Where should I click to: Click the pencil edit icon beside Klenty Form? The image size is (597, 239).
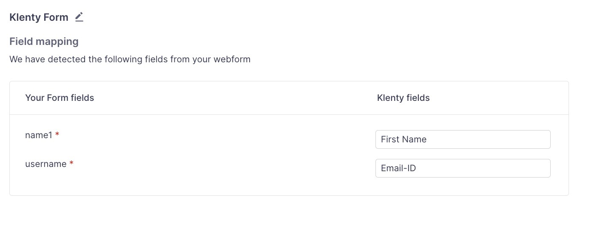pyautogui.click(x=79, y=17)
